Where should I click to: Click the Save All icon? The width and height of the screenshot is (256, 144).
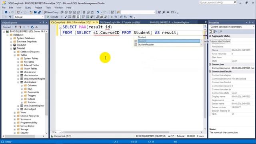(x=39, y=12)
